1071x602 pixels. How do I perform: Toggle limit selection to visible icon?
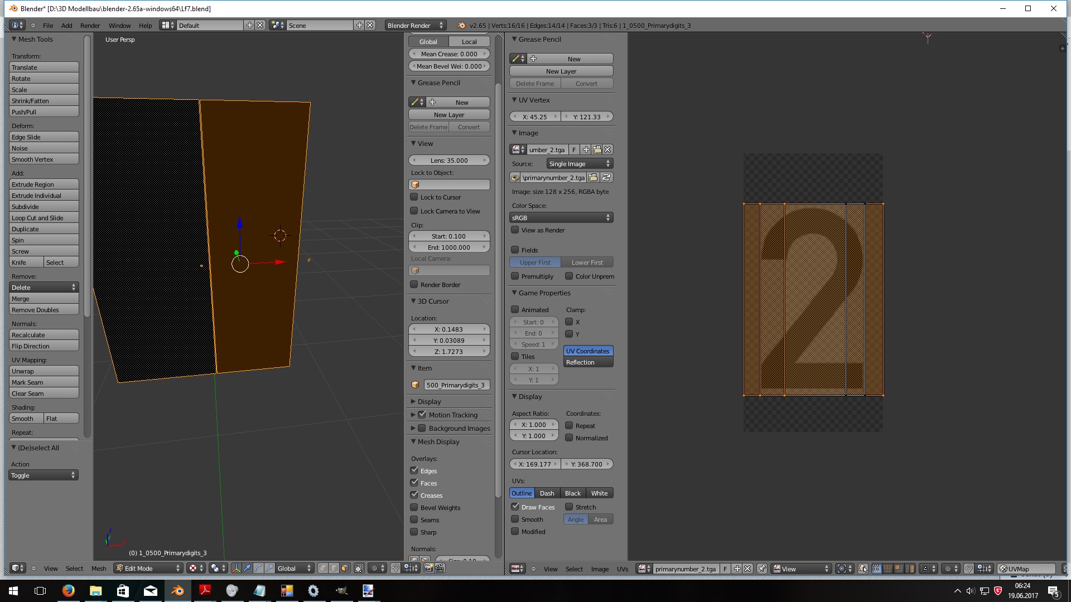click(x=359, y=569)
